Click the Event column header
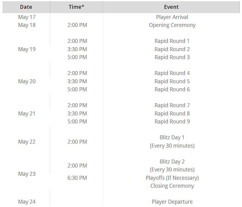Image resolution: width=242 pixels, height=207 pixels. [x=172, y=7]
